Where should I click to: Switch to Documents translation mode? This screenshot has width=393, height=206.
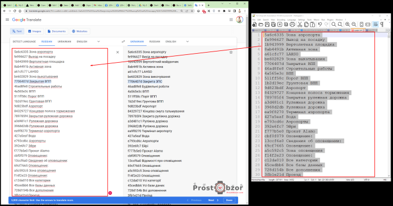coord(56,31)
